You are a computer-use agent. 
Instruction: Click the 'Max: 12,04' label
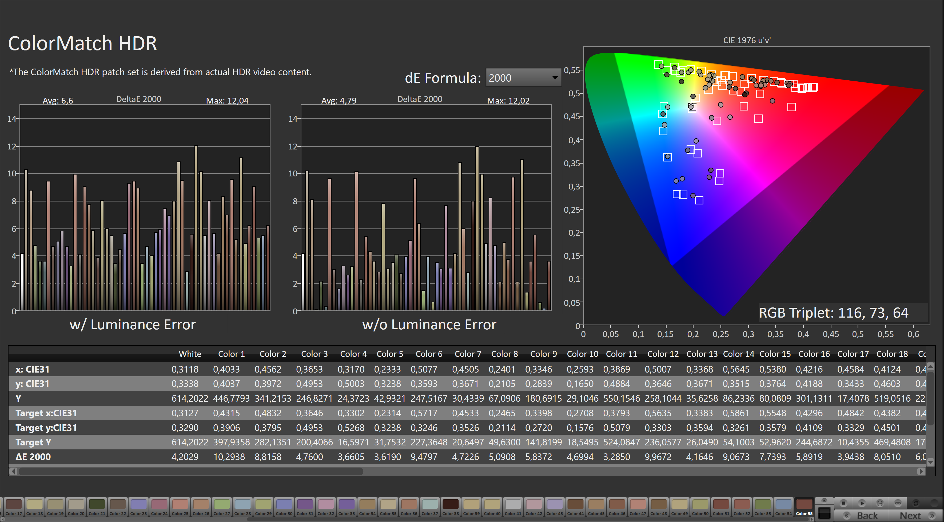click(x=227, y=100)
